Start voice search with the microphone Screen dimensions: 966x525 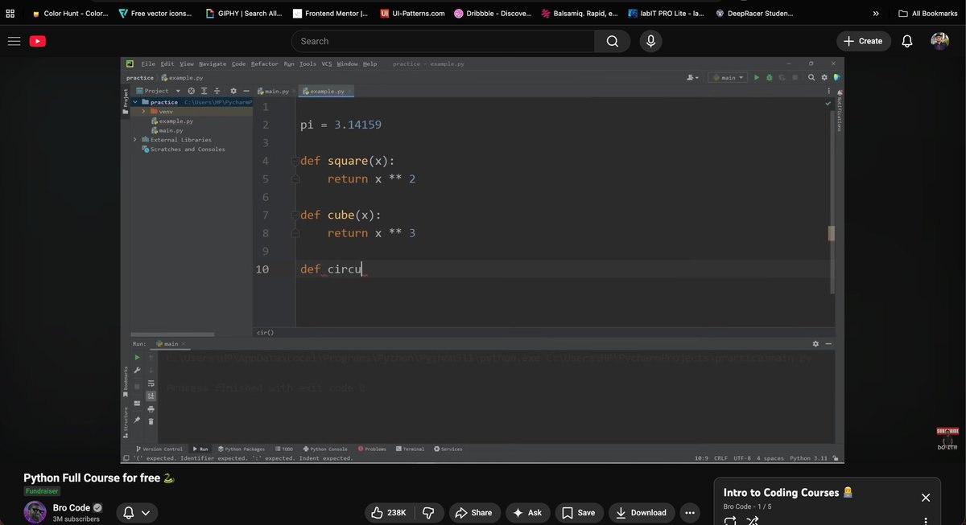(650, 41)
